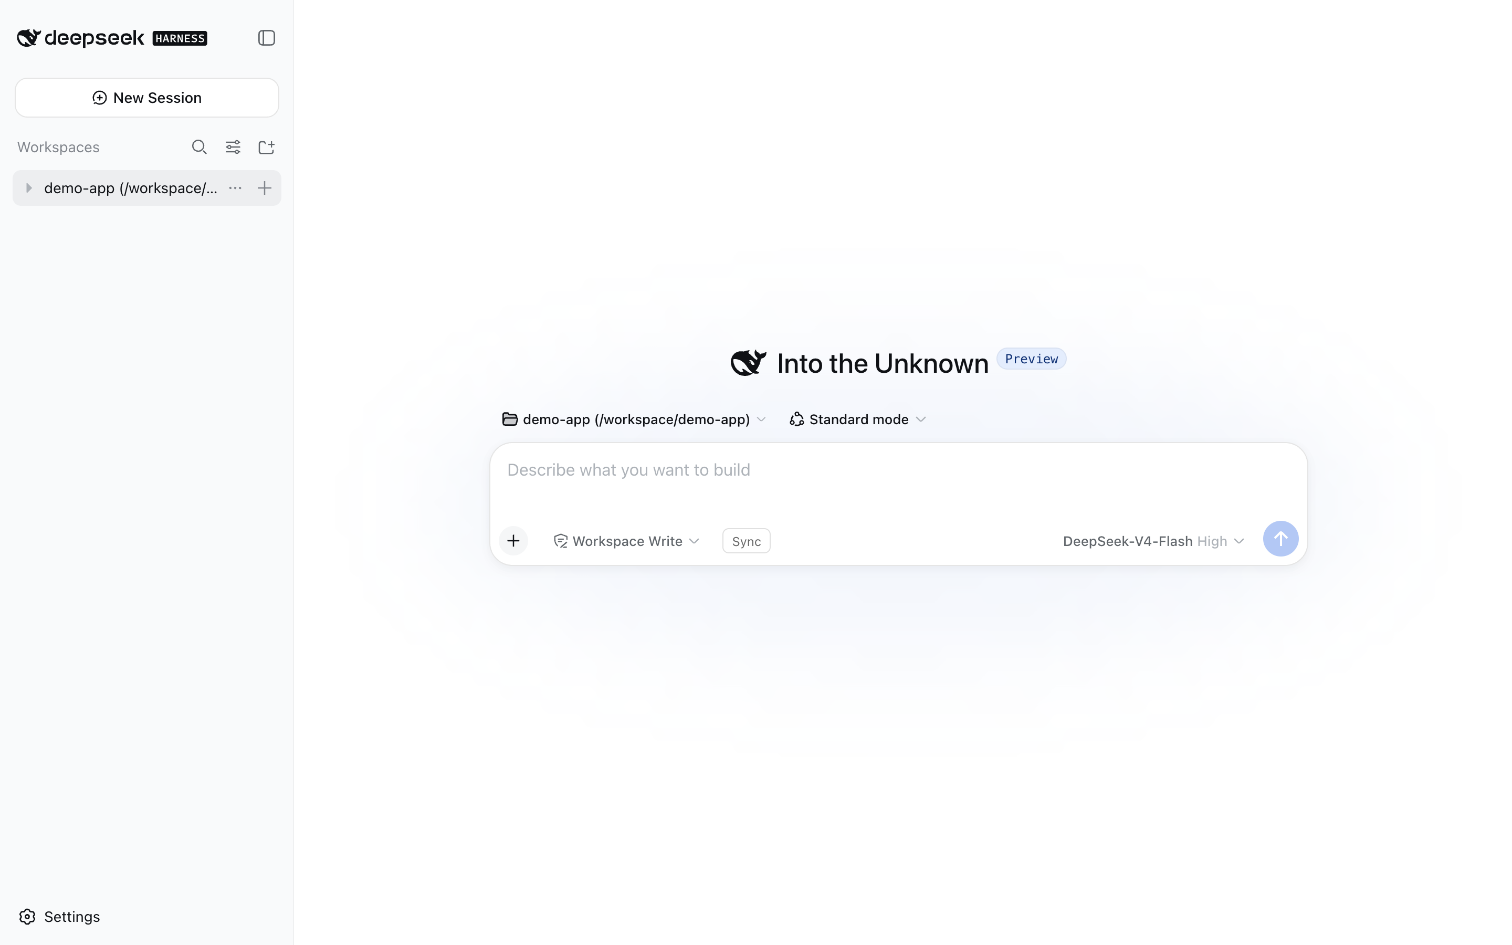The image size is (1512, 945).
Task: Send the prompt with arrow button
Action: pyautogui.click(x=1280, y=539)
